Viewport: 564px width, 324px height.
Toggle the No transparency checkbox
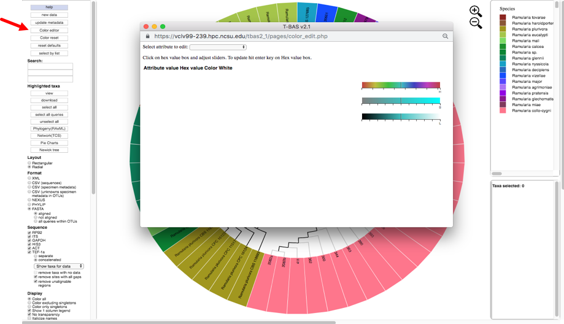coord(29,315)
